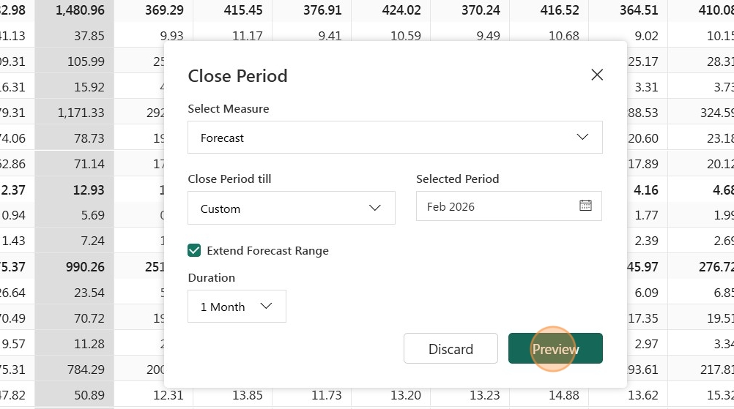Select the 1,480.96 total cell
Image resolution: width=734 pixels, height=409 pixels.
coord(75,10)
